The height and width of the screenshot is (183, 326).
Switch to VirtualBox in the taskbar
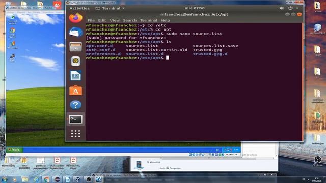(x=78, y=179)
